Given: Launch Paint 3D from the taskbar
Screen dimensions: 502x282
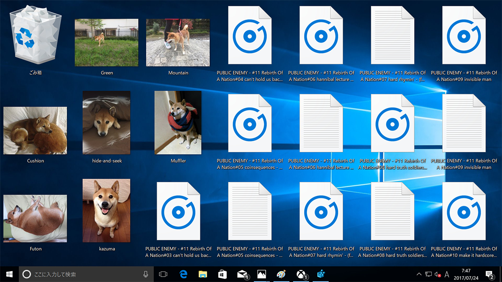Looking at the screenshot, I should [x=281, y=274].
